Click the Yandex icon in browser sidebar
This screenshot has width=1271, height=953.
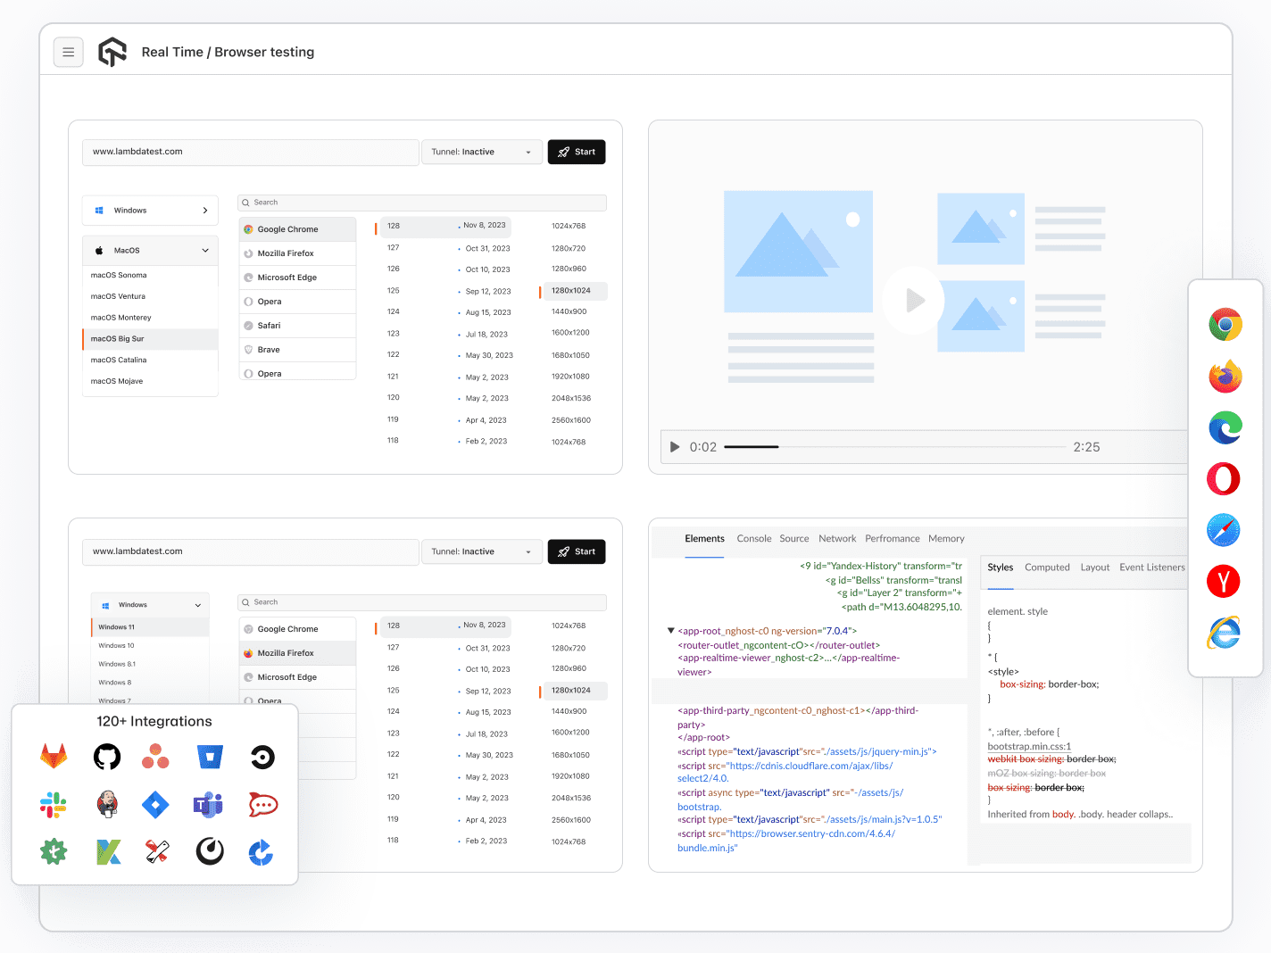pyautogui.click(x=1224, y=582)
